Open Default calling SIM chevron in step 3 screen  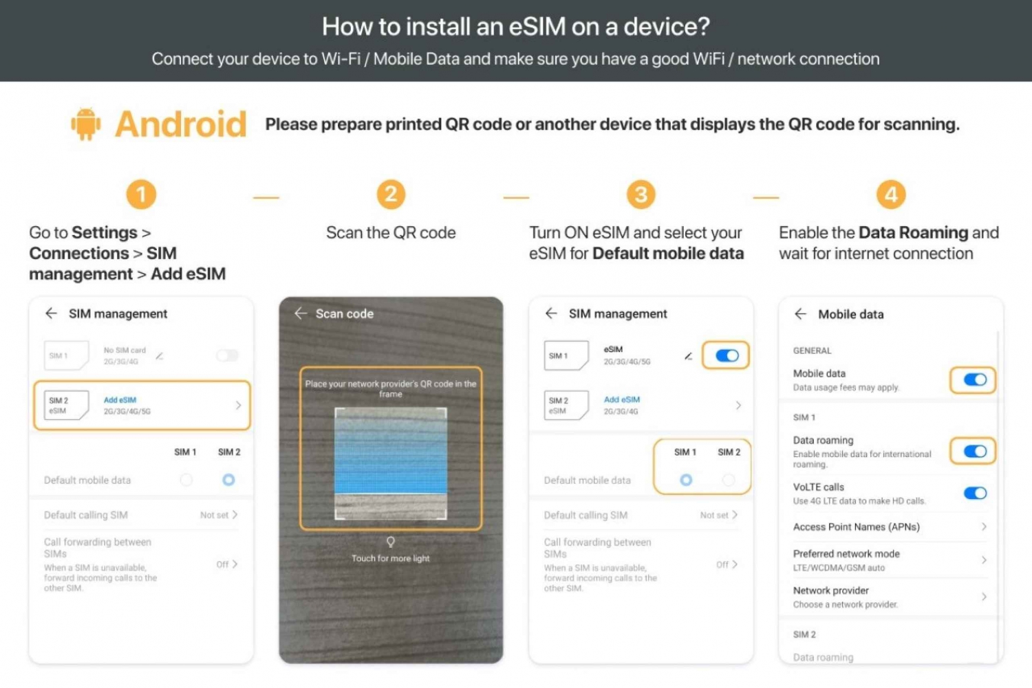click(x=735, y=515)
